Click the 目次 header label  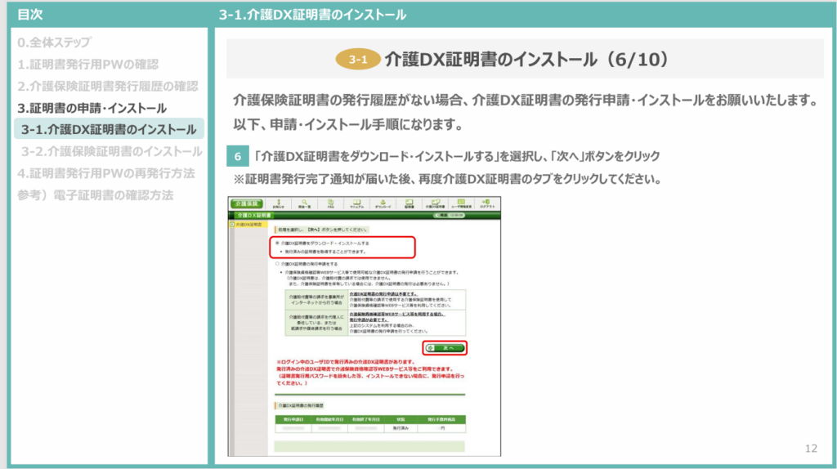[x=30, y=15]
